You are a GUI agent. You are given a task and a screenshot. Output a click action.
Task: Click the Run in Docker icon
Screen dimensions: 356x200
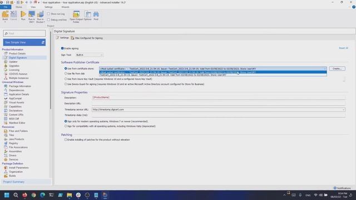40,14
